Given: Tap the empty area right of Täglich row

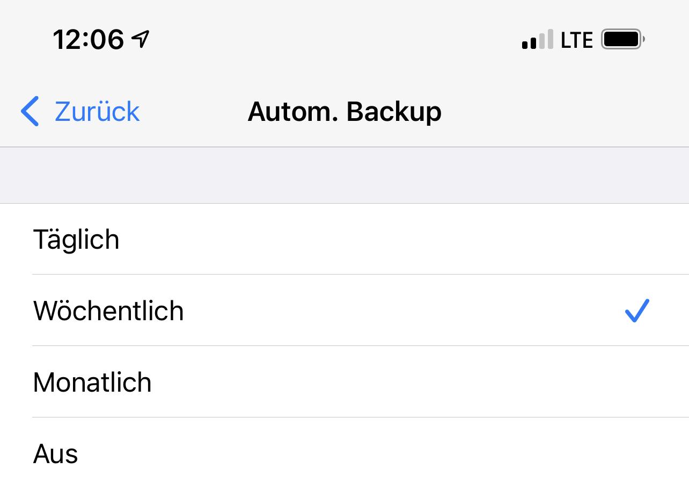Looking at the screenshot, I should [x=402, y=239].
